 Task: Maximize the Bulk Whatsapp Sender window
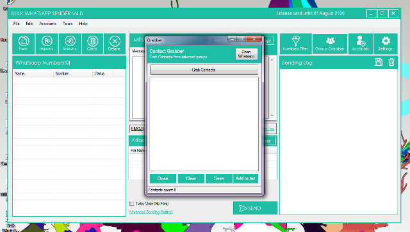(382, 13)
